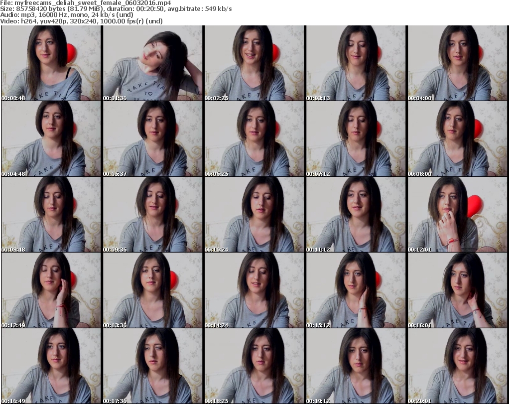Select the frame at 00:01:36
The width and height of the screenshot is (510, 404).
coord(153,63)
